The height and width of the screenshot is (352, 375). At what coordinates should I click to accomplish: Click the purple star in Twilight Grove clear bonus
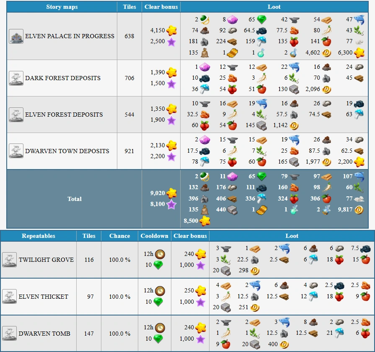[200, 265]
